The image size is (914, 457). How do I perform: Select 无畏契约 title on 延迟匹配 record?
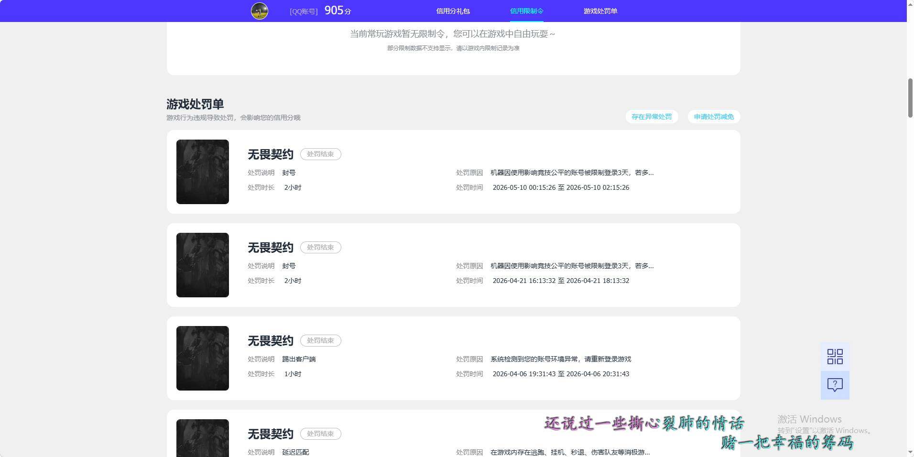(x=271, y=434)
